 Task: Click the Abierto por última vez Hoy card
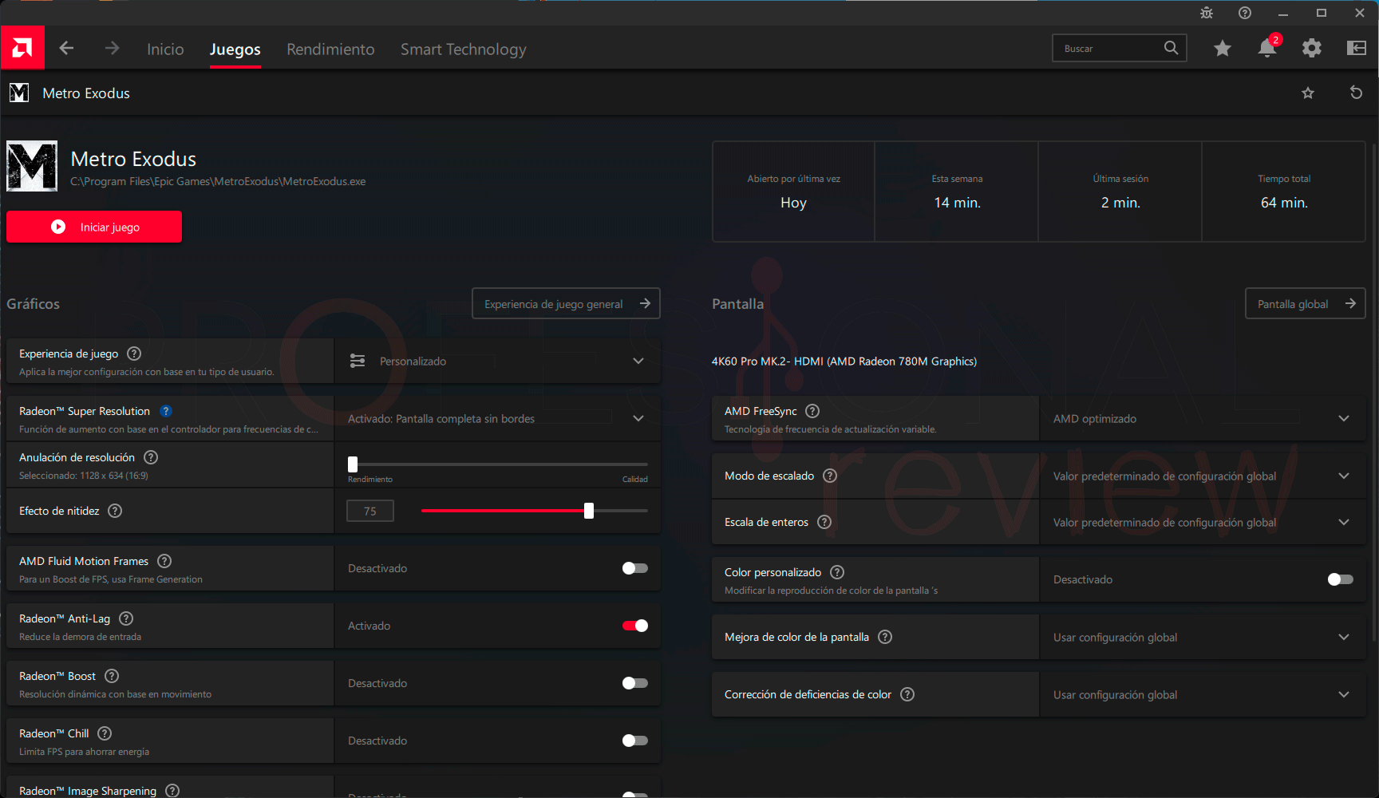(793, 192)
